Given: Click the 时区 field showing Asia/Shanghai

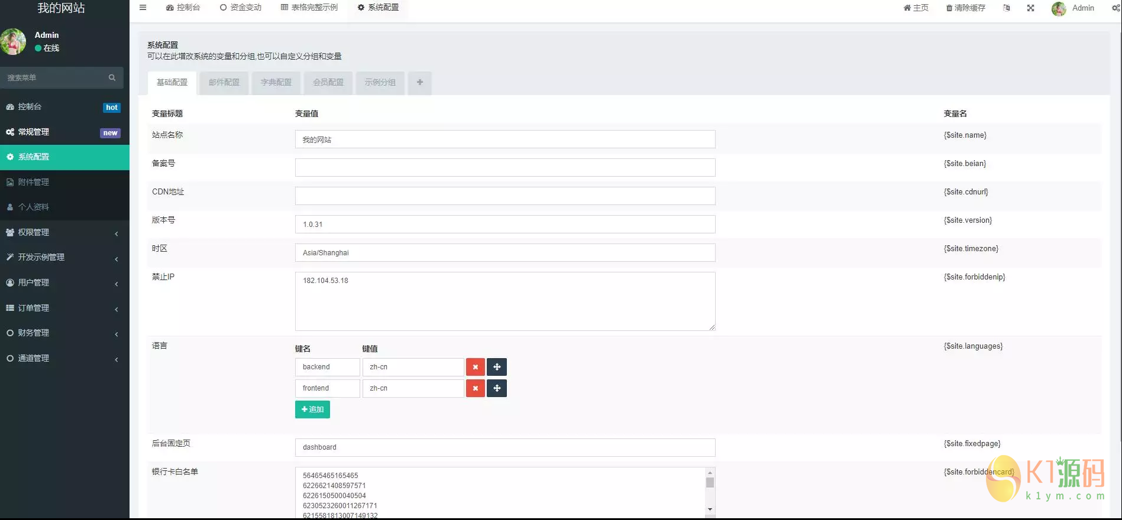Looking at the screenshot, I should [x=505, y=252].
